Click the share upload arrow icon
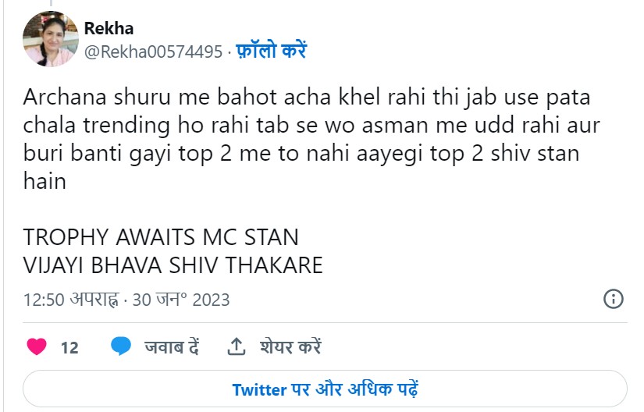This screenshot has height=412, width=644. 236,346
